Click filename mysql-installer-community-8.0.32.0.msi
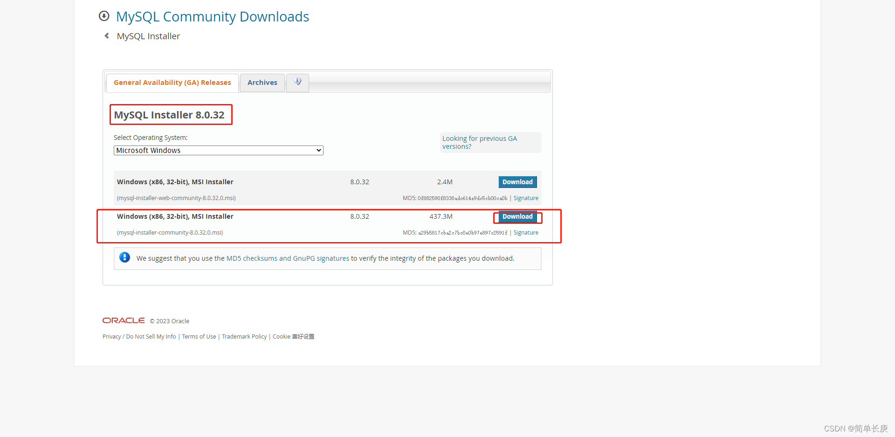Image resolution: width=895 pixels, height=437 pixels. tap(170, 233)
